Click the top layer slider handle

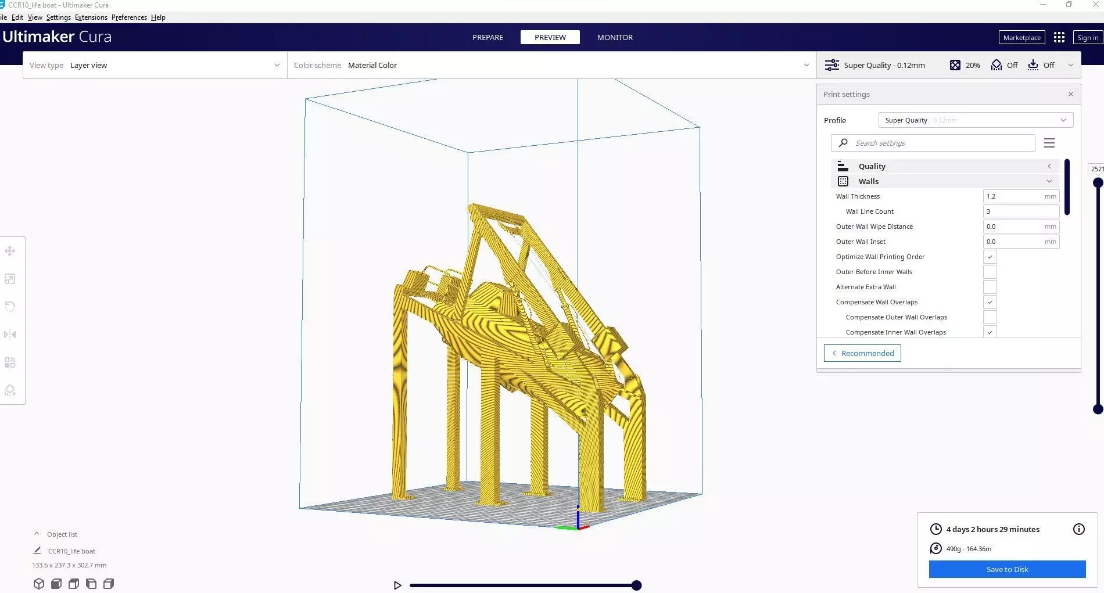pyautogui.click(x=1098, y=182)
